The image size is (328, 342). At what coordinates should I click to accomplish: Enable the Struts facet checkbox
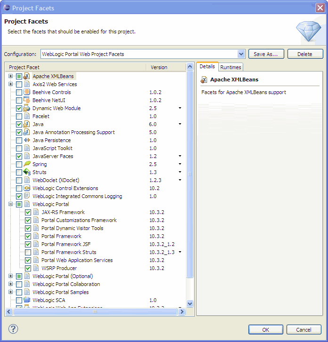[x=19, y=172]
